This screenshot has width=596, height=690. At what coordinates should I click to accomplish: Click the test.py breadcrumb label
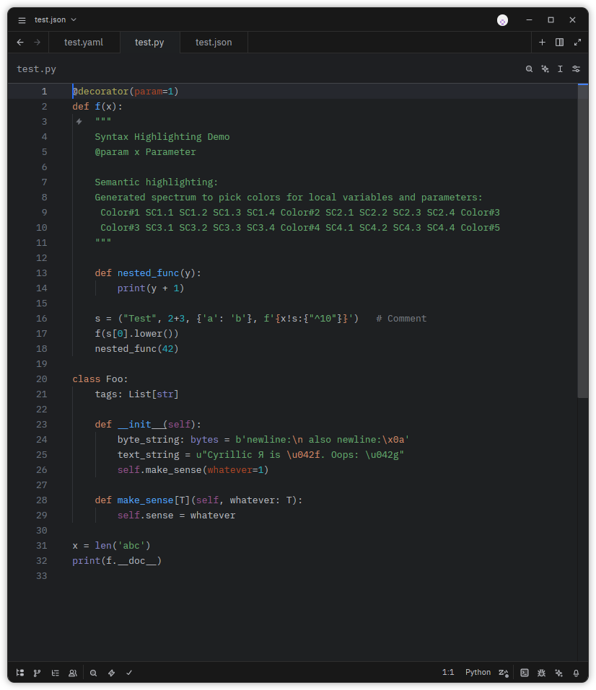tap(36, 69)
